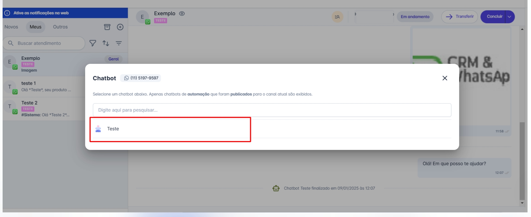Click the Concluir button
Image resolution: width=531 pixels, height=217 pixels.
[494, 17]
